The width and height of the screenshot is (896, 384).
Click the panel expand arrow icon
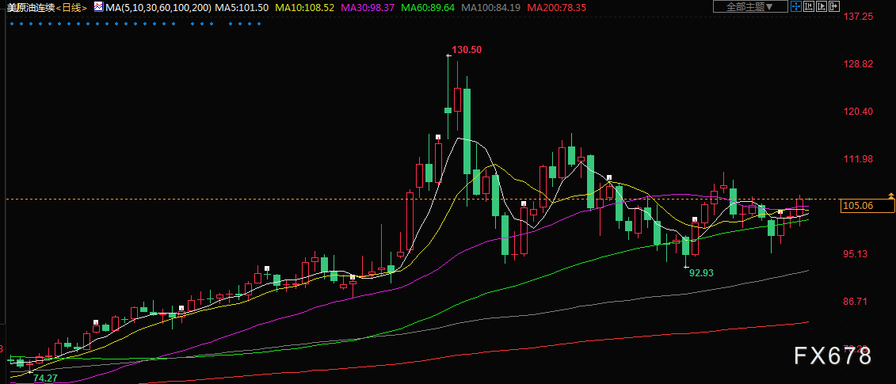click(x=833, y=6)
